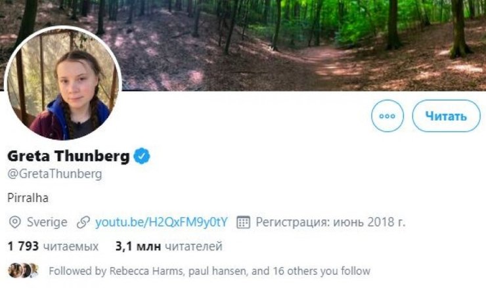Open the round profile avatar photo
The image size is (486, 288).
[x=63, y=83]
